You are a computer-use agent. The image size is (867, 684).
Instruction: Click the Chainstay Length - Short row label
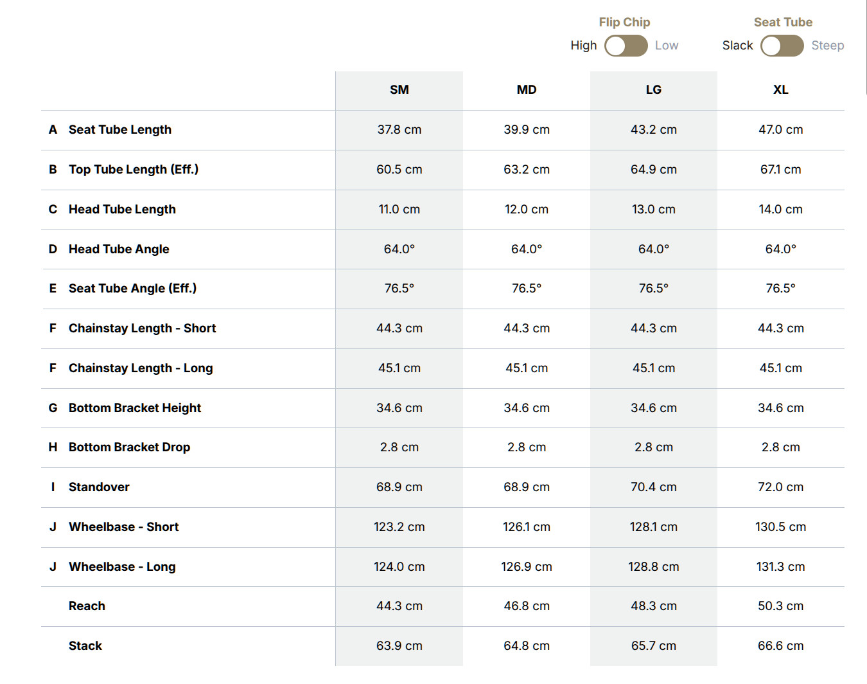142,328
